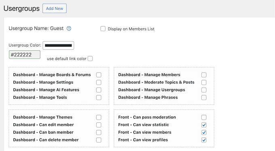
Task: Click the 'Usergroup Name: Guest' text
Action: pyautogui.click(x=36, y=28)
